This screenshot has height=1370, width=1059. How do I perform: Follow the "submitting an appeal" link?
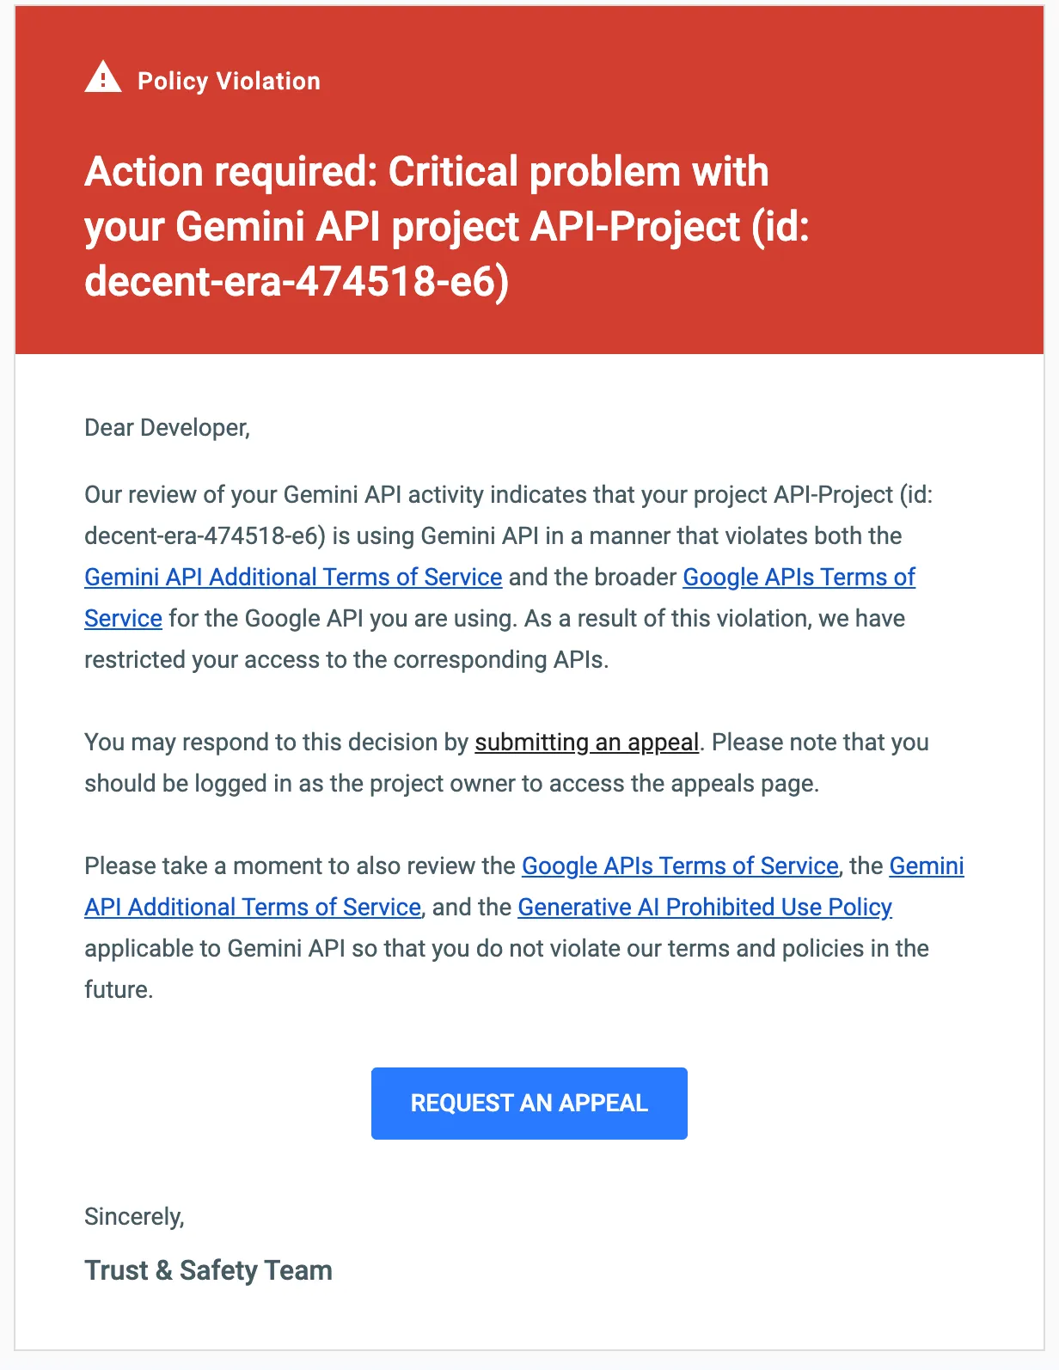pyautogui.click(x=586, y=742)
